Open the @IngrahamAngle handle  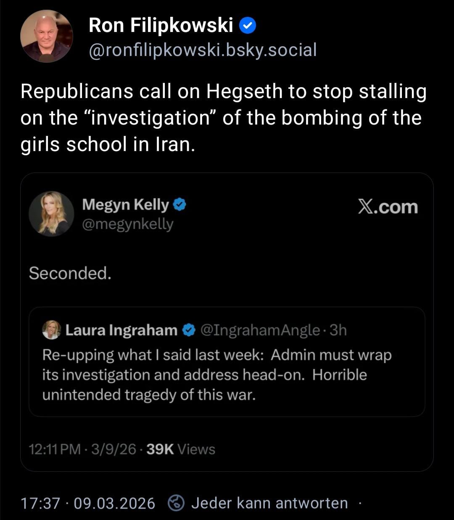pos(260,330)
